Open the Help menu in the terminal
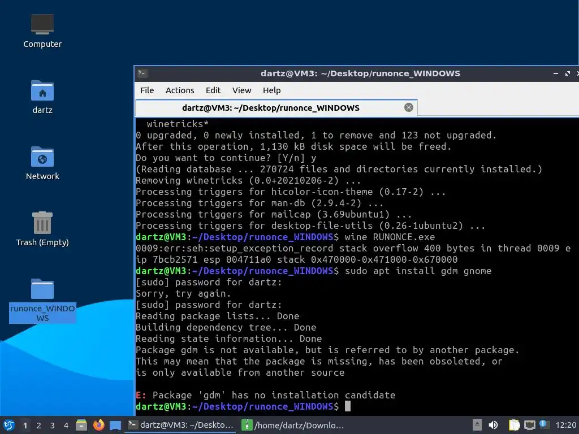This screenshot has width=579, height=434. [272, 90]
